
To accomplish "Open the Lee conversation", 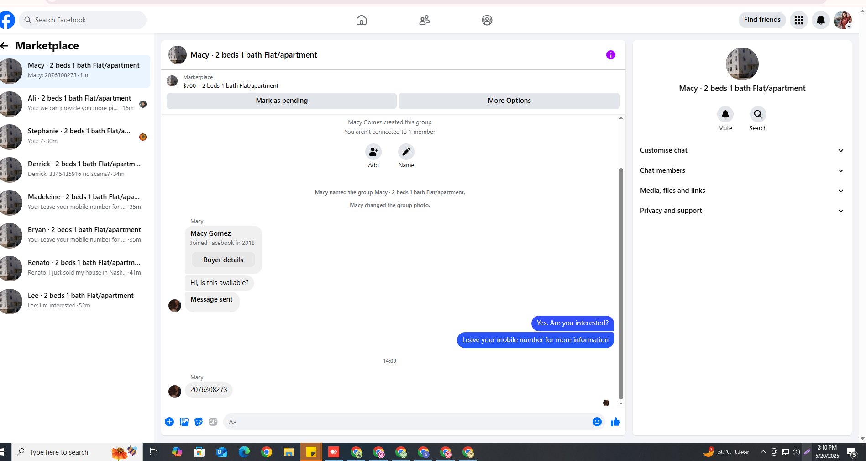I will [x=75, y=302].
